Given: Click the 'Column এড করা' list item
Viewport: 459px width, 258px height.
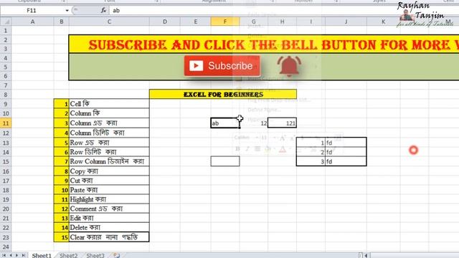Looking at the screenshot, I should pos(109,123).
